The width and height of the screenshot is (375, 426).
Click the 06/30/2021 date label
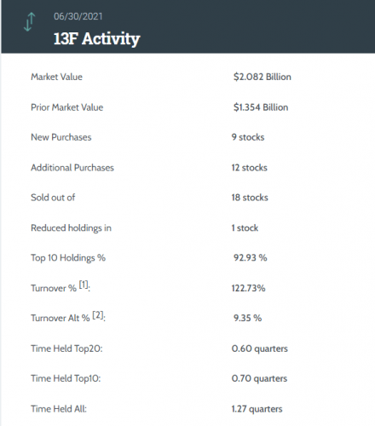point(78,16)
